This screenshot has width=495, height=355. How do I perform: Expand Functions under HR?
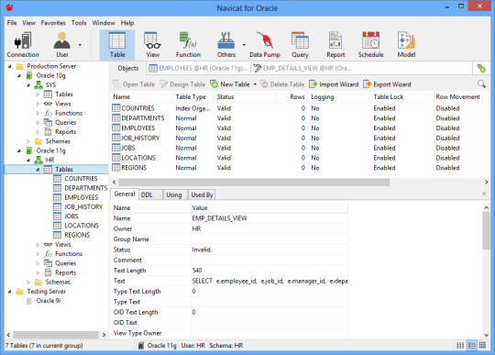tap(38, 253)
